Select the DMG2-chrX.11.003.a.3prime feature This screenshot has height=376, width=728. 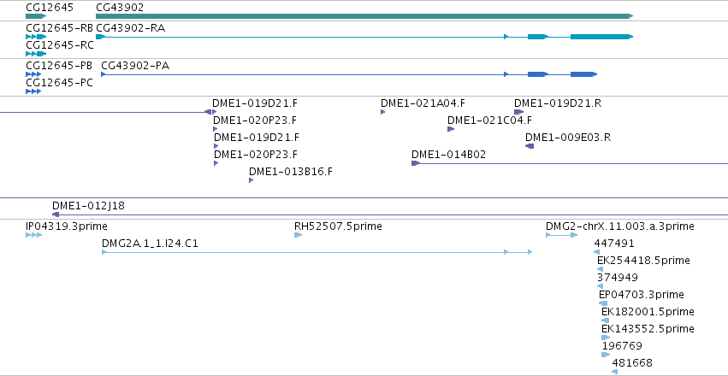562,235
